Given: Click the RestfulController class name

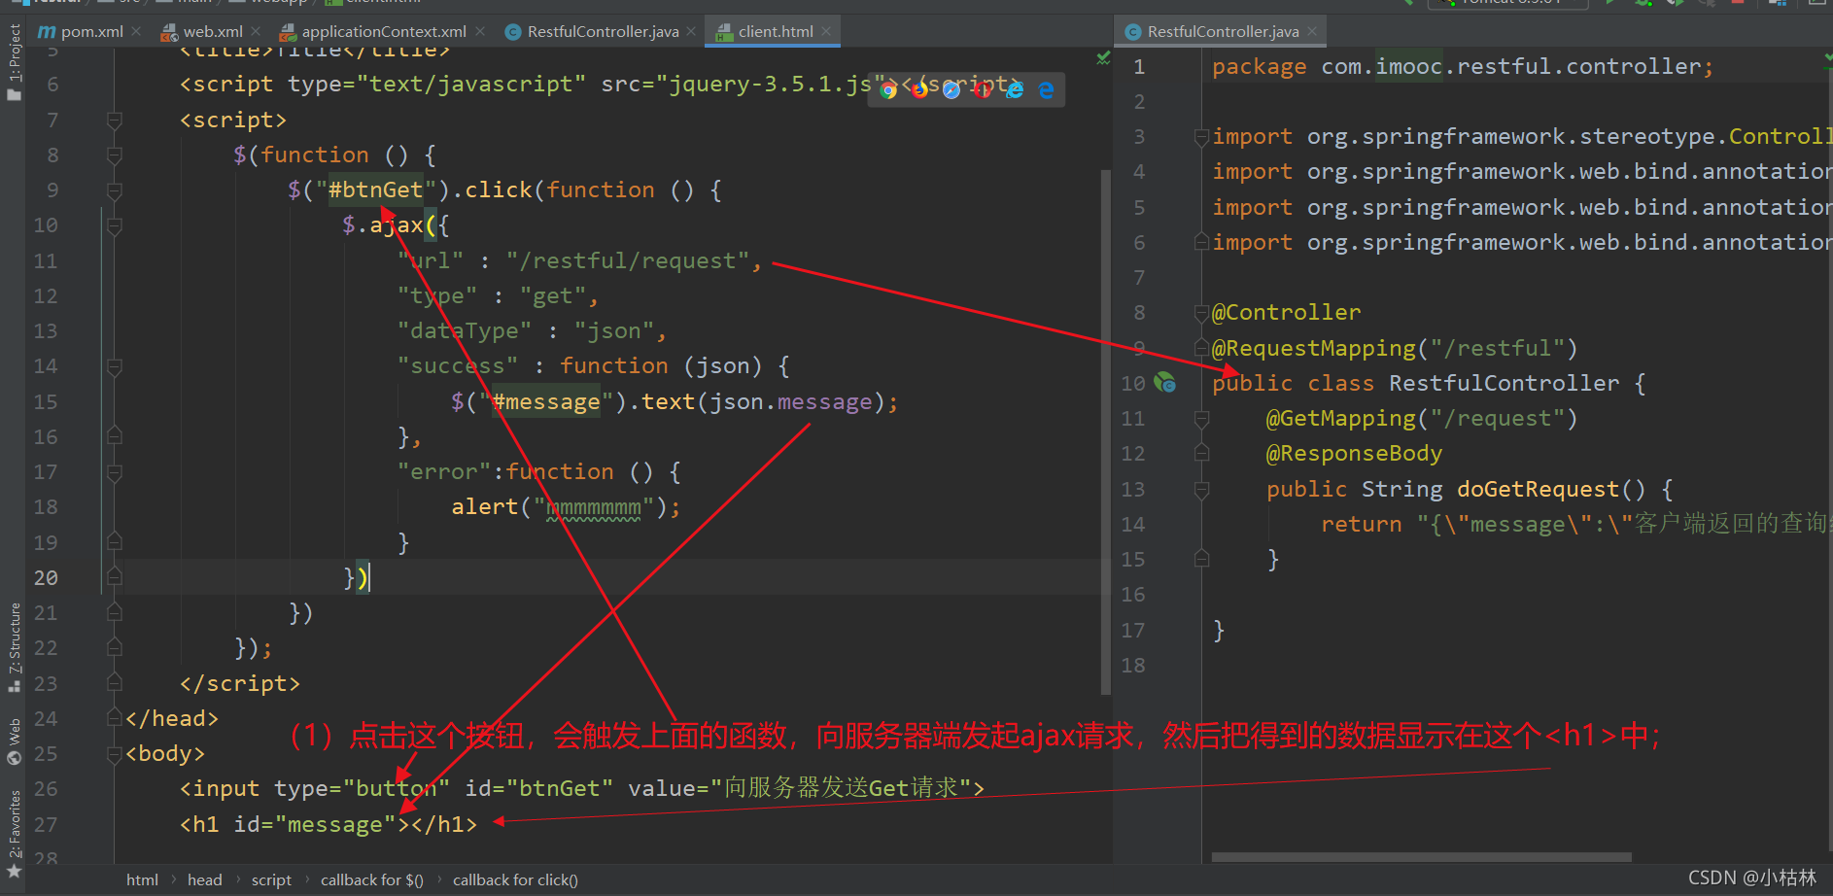Looking at the screenshot, I should click(1504, 383).
